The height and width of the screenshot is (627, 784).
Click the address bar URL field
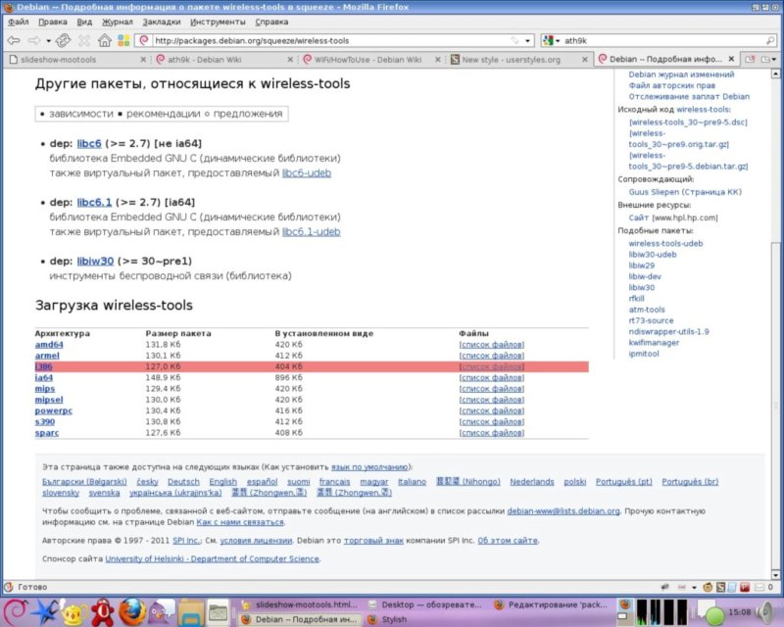[x=332, y=40]
